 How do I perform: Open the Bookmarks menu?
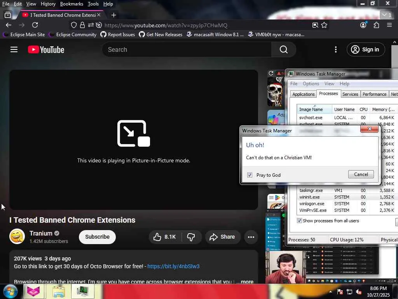pos(72,4)
